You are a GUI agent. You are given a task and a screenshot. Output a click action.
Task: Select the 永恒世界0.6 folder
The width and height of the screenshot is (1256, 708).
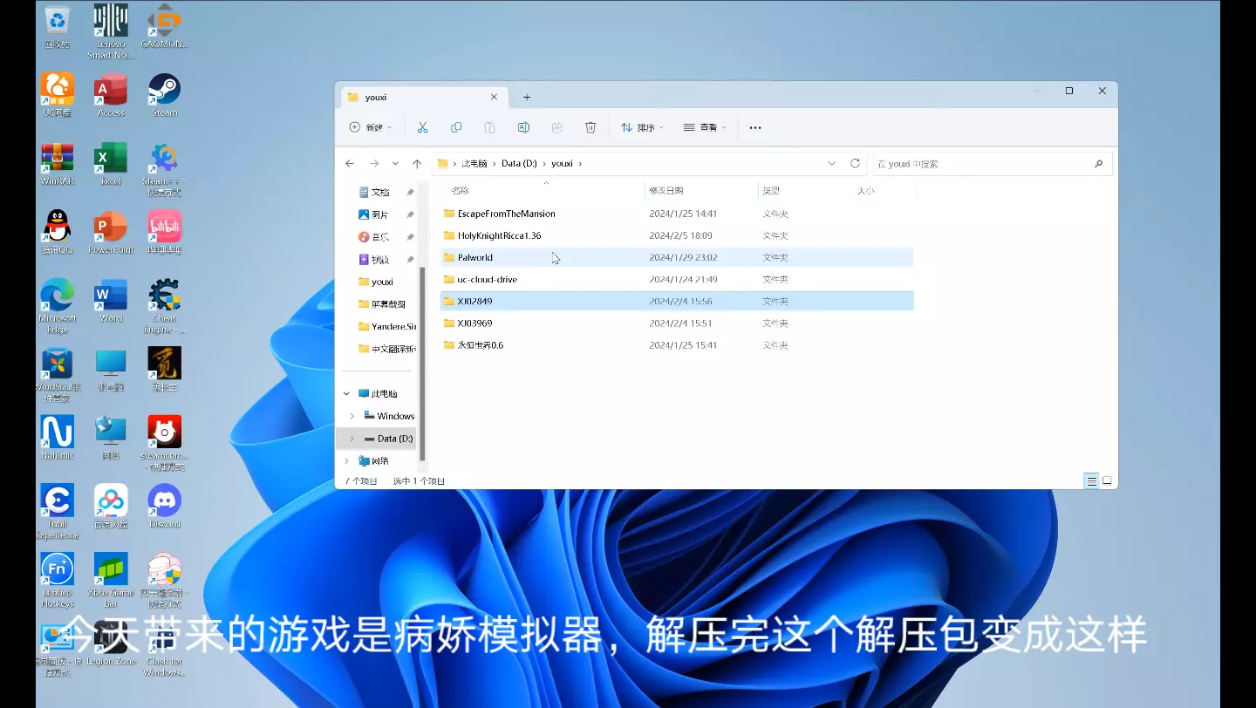tap(677, 345)
